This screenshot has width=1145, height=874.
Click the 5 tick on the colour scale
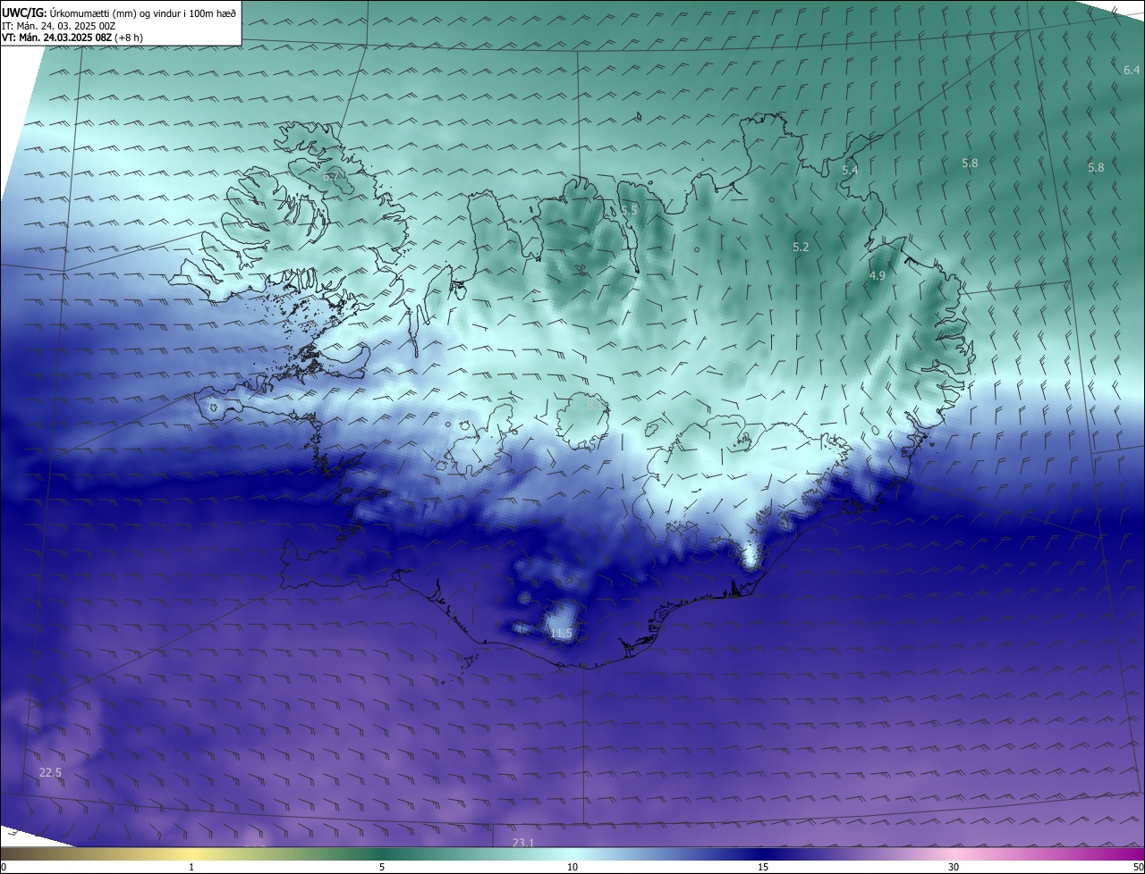382,867
